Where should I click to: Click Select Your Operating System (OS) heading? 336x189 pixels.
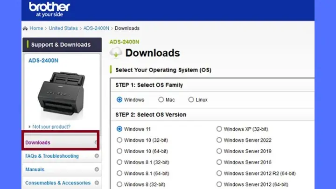click(163, 70)
